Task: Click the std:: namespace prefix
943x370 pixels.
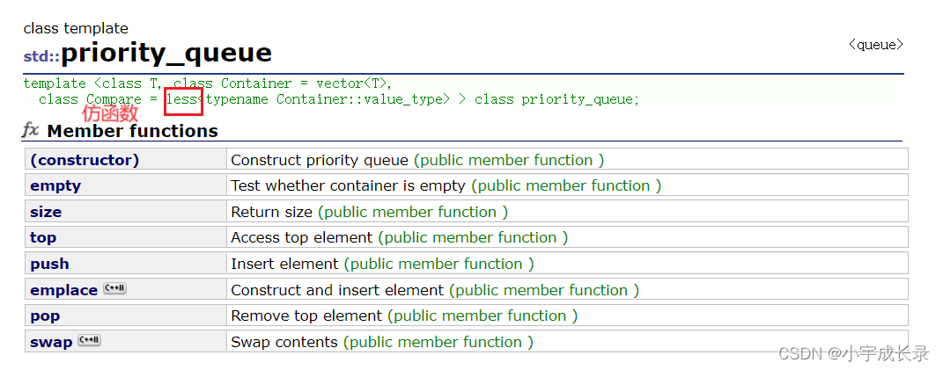Action: point(41,57)
